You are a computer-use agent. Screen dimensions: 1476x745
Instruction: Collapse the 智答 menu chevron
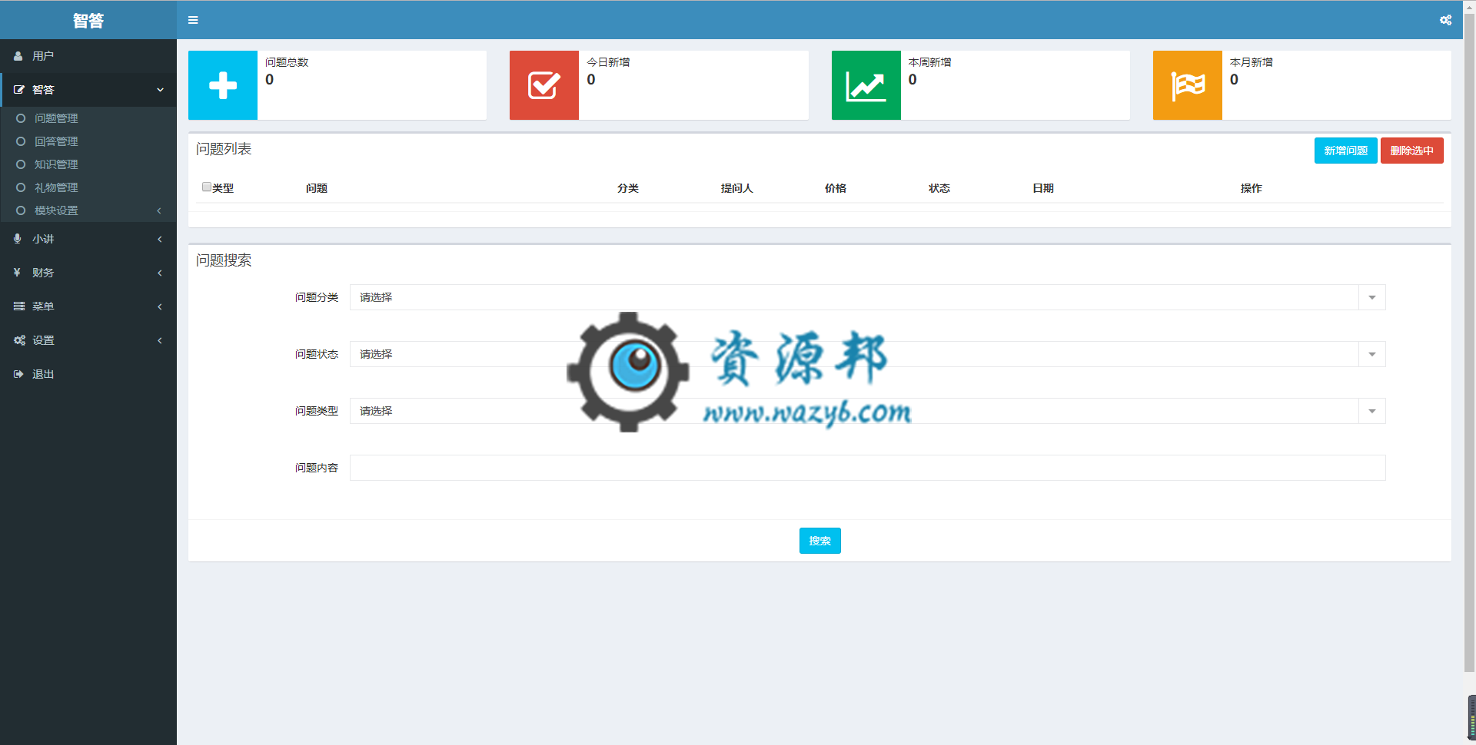[x=160, y=90]
